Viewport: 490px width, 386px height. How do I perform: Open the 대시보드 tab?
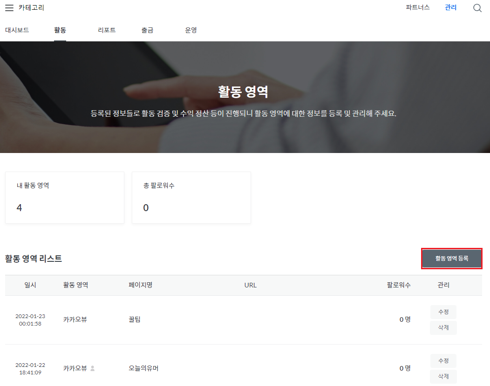click(17, 30)
